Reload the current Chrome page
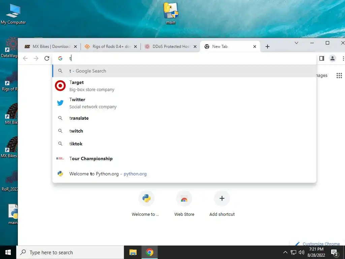 coord(46,58)
